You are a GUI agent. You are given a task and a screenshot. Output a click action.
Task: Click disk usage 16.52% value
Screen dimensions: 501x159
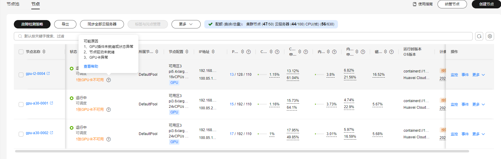379,75
